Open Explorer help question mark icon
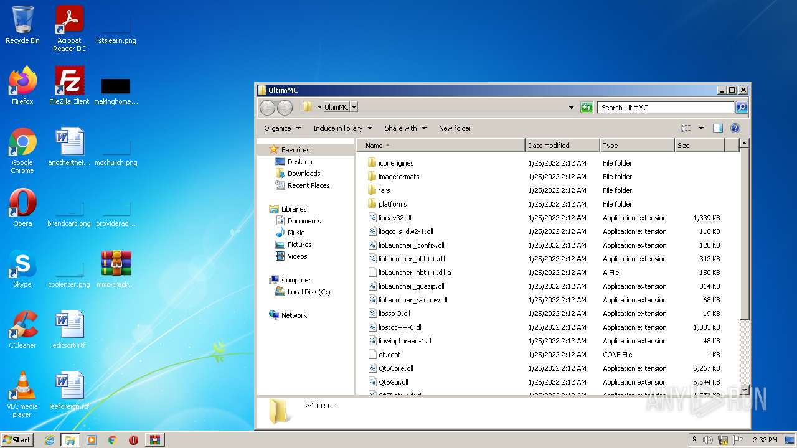 point(735,128)
